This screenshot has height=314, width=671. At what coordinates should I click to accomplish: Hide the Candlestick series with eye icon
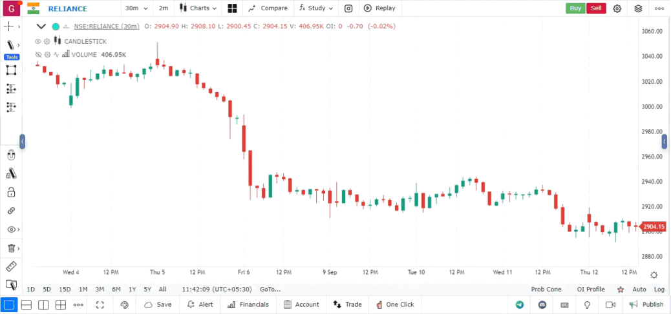click(x=37, y=41)
